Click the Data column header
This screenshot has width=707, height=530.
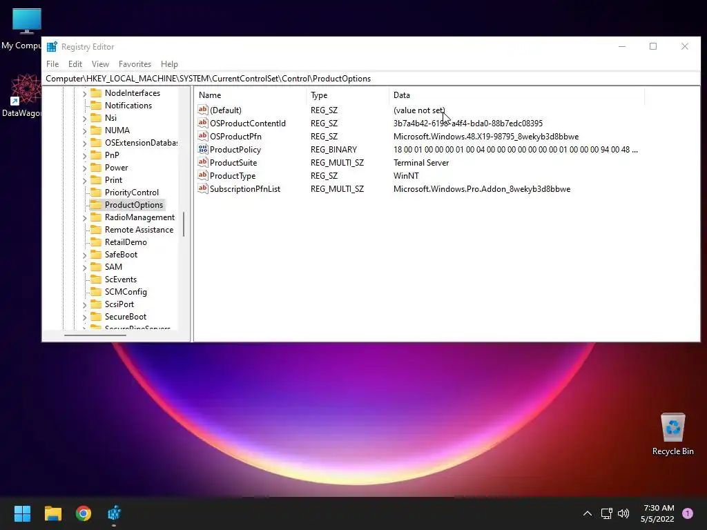516,95
